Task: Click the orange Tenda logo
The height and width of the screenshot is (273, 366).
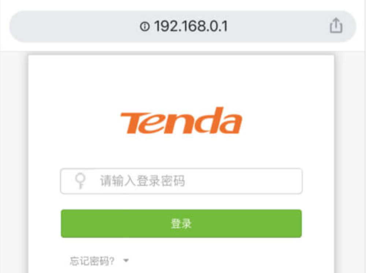Action: point(181,121)
